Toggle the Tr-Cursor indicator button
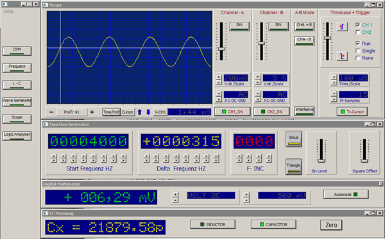This screenshot has width=385, height=239. (x=352, y=111)
